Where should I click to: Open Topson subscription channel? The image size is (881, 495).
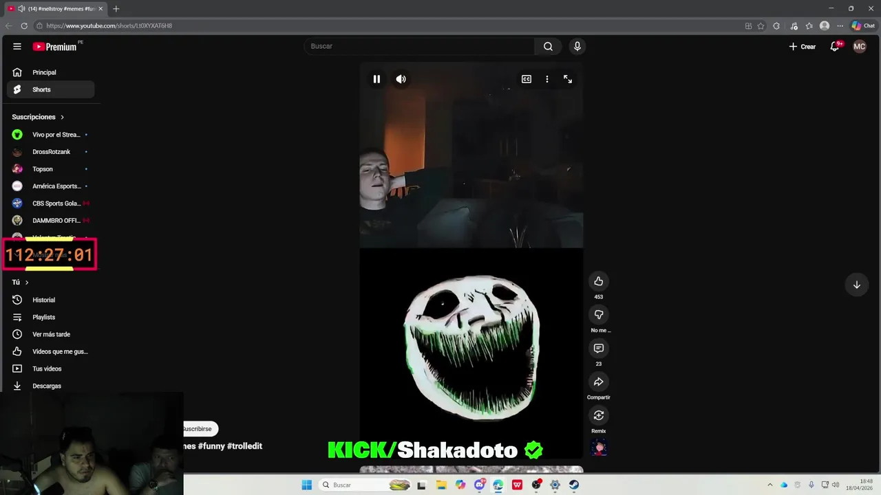[x=51, y=169]
